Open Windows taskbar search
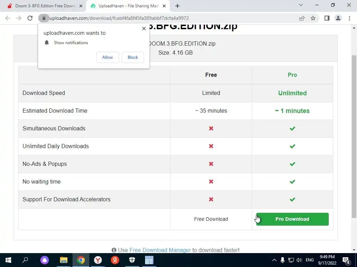 coord(25,260)
